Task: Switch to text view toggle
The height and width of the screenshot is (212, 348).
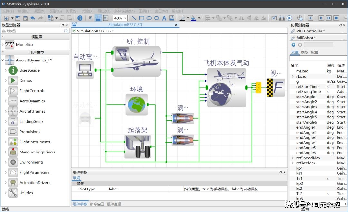Action: (x=106, y=18)
